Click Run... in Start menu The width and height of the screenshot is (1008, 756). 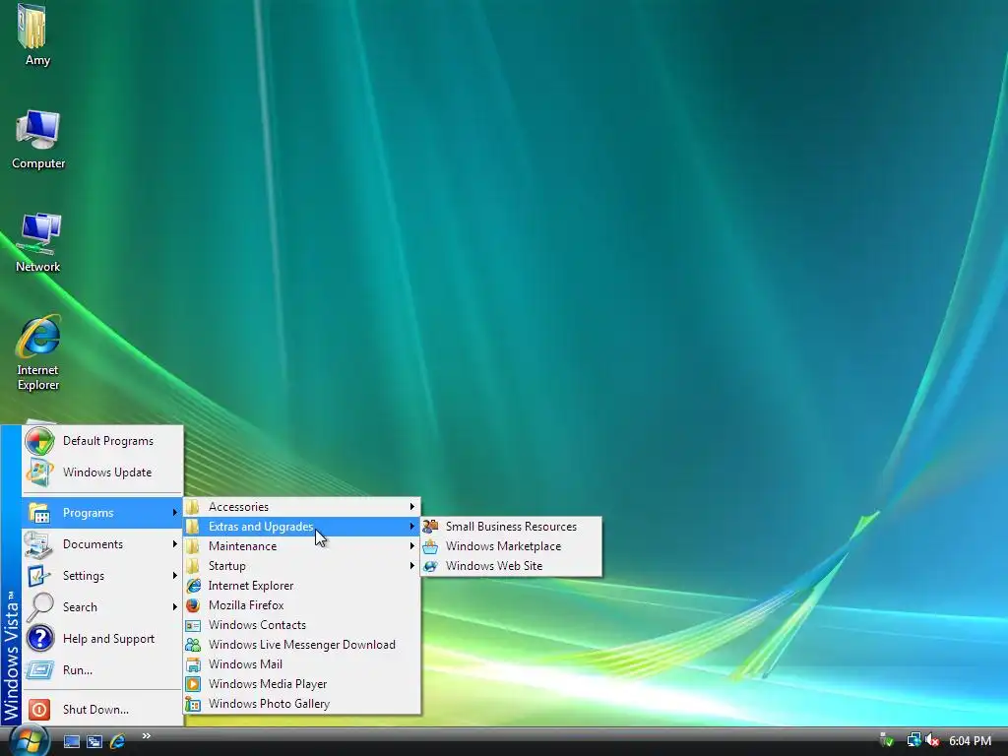[102, 670]
